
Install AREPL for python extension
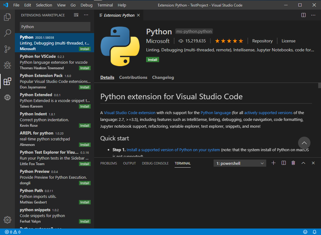tap(85, 145)
